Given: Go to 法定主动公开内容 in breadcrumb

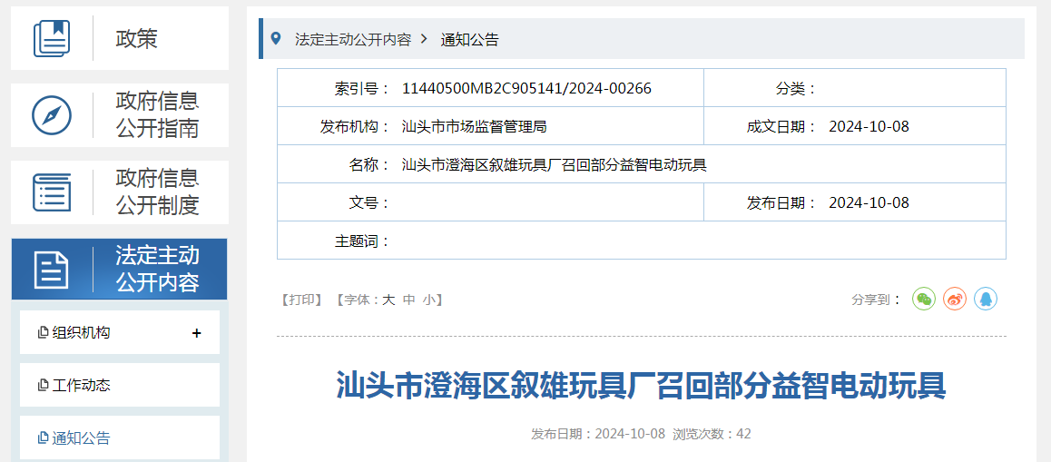Looking at the screenshot, I should click(x=352, y=40).
